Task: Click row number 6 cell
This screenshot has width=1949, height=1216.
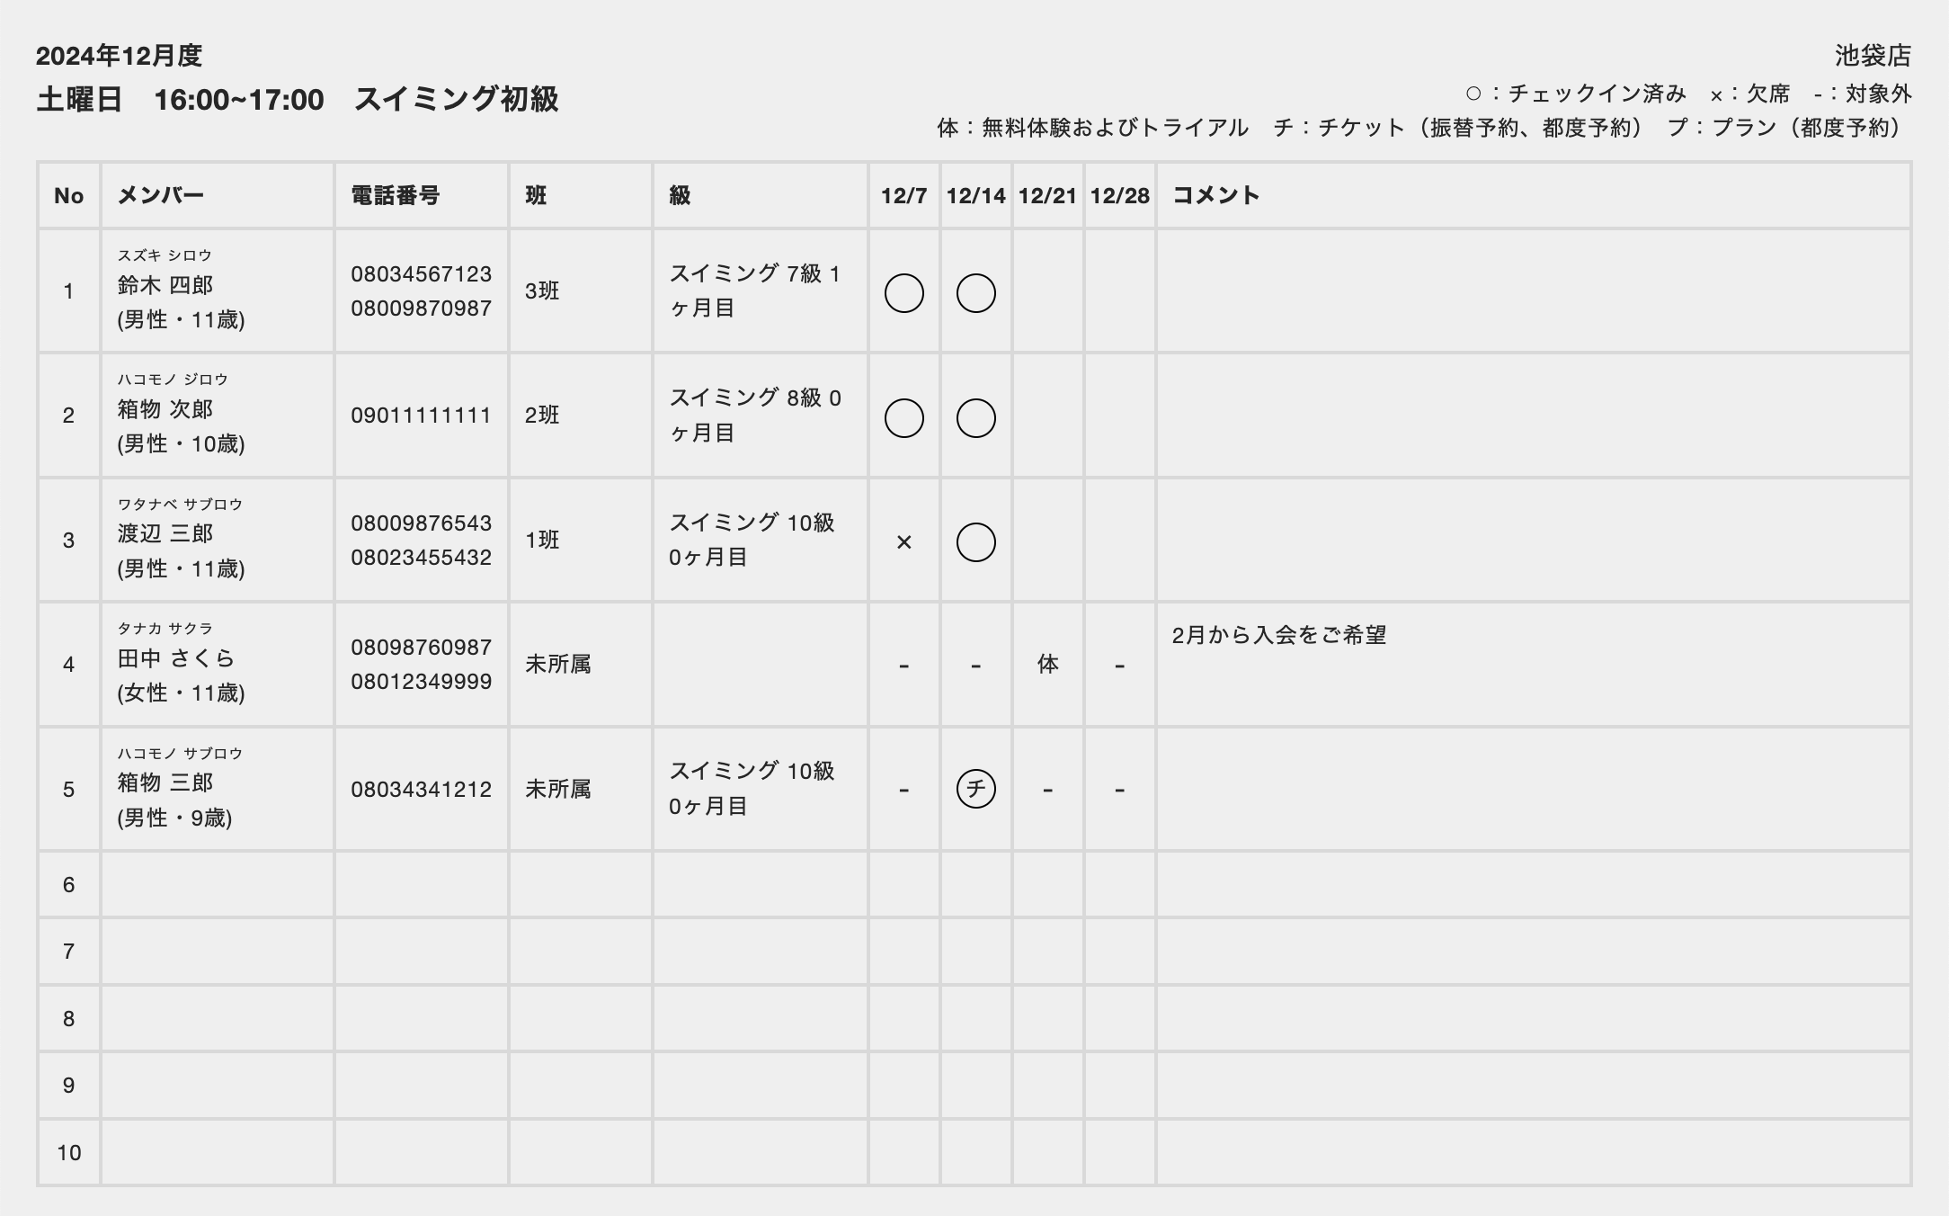Action: point(69,885)
